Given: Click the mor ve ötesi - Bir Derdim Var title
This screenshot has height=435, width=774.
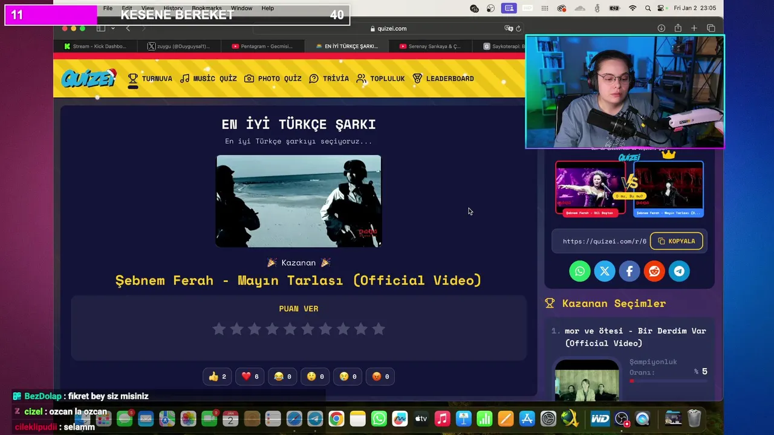Looking at the screenshot, I should pyautogui.click(x=635, y=337).
